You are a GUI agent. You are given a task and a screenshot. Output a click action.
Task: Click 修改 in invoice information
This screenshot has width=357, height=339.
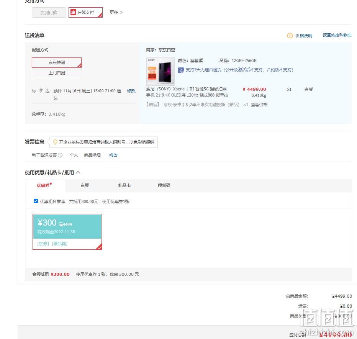113,155
